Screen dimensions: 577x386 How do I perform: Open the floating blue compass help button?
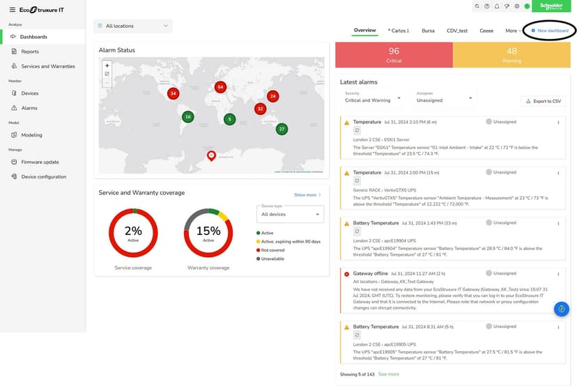[561, 309]
